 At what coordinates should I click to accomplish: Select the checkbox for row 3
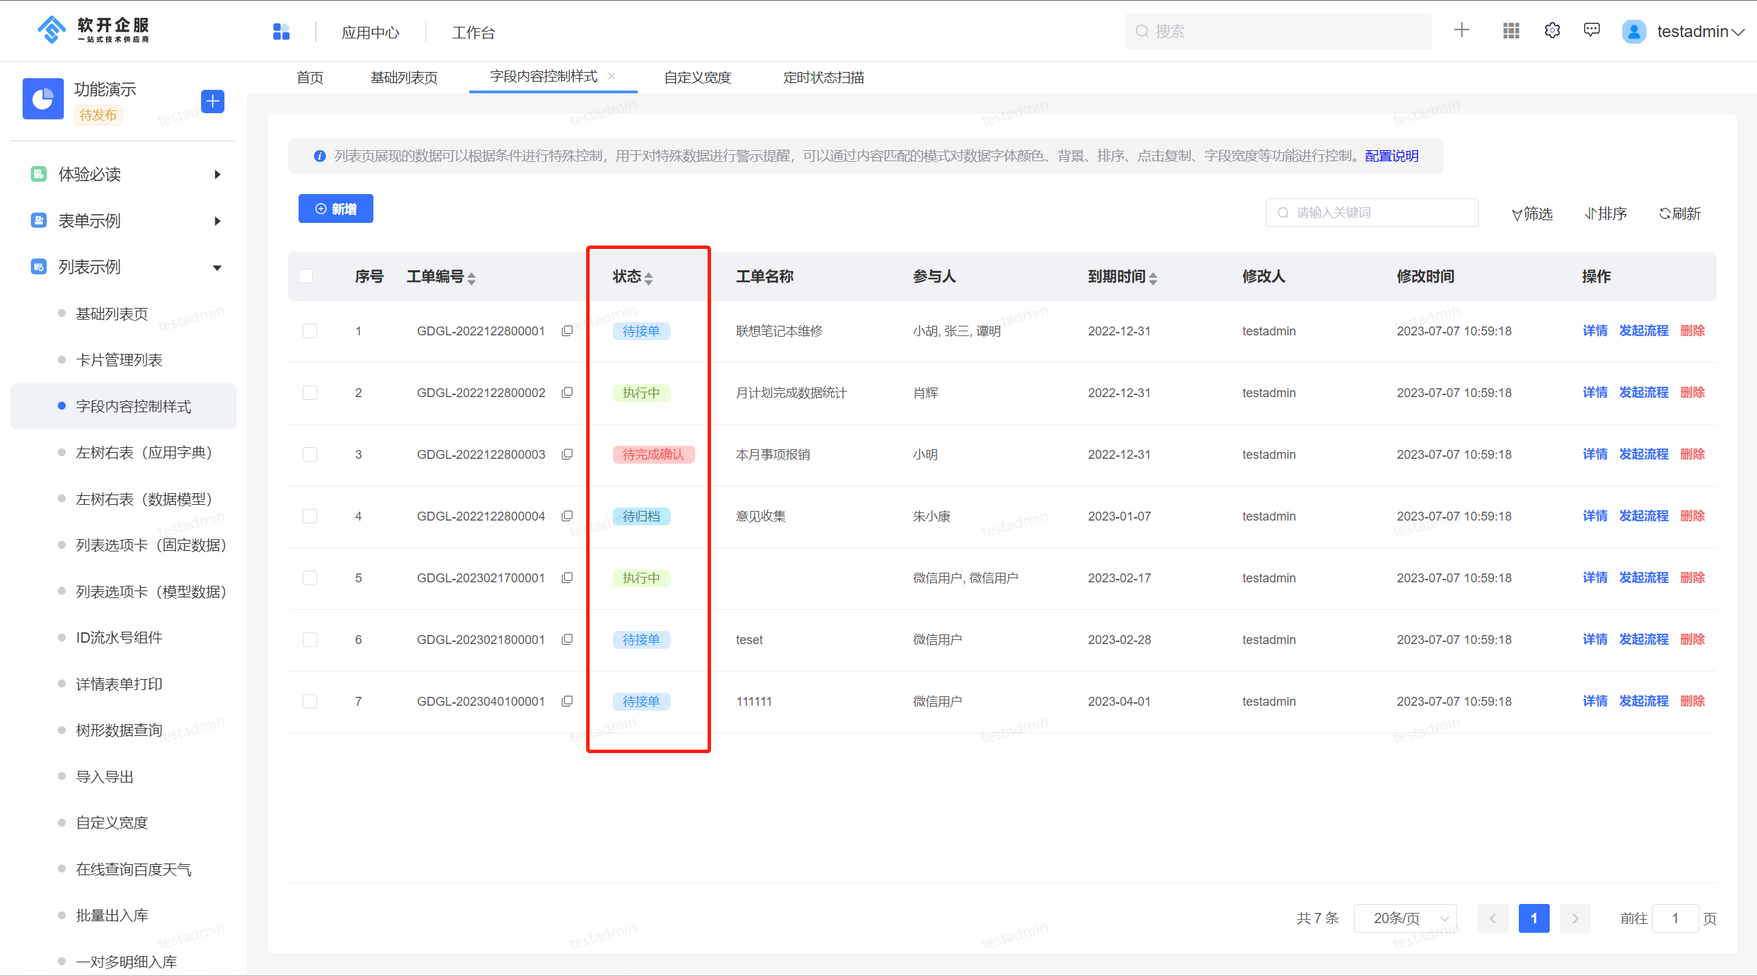(x=310, y=454)
